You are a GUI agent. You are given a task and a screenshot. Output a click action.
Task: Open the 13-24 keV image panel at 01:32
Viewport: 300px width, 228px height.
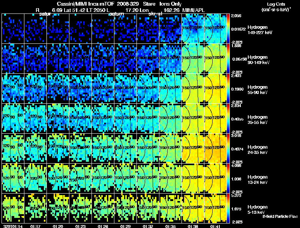point(148,178)
